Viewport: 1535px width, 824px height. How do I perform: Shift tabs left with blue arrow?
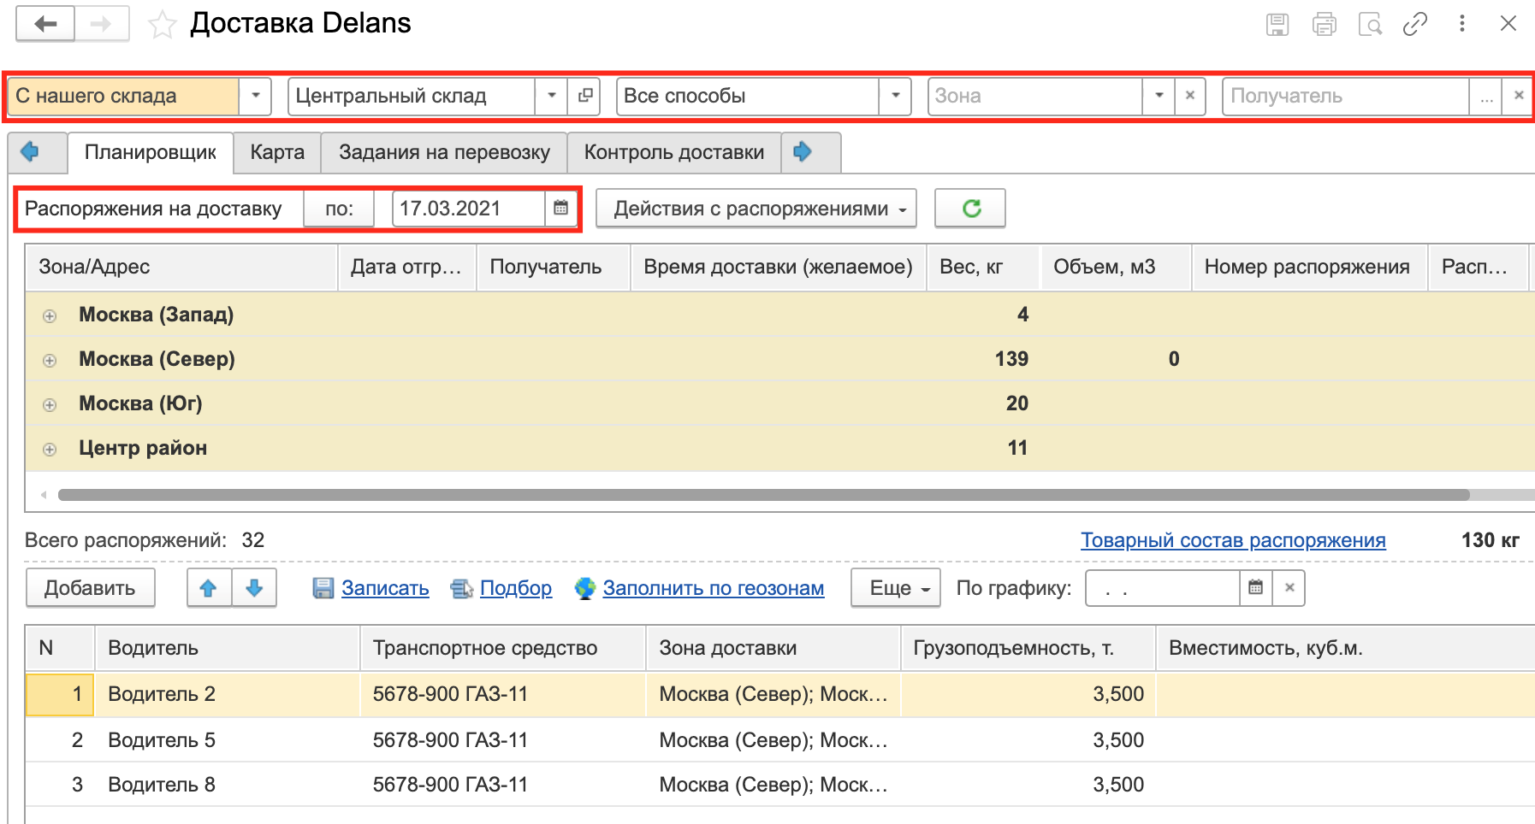click(x=30, y=152)
